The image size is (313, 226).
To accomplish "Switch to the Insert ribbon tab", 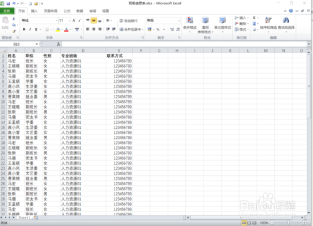I will (x=34, y=11).
